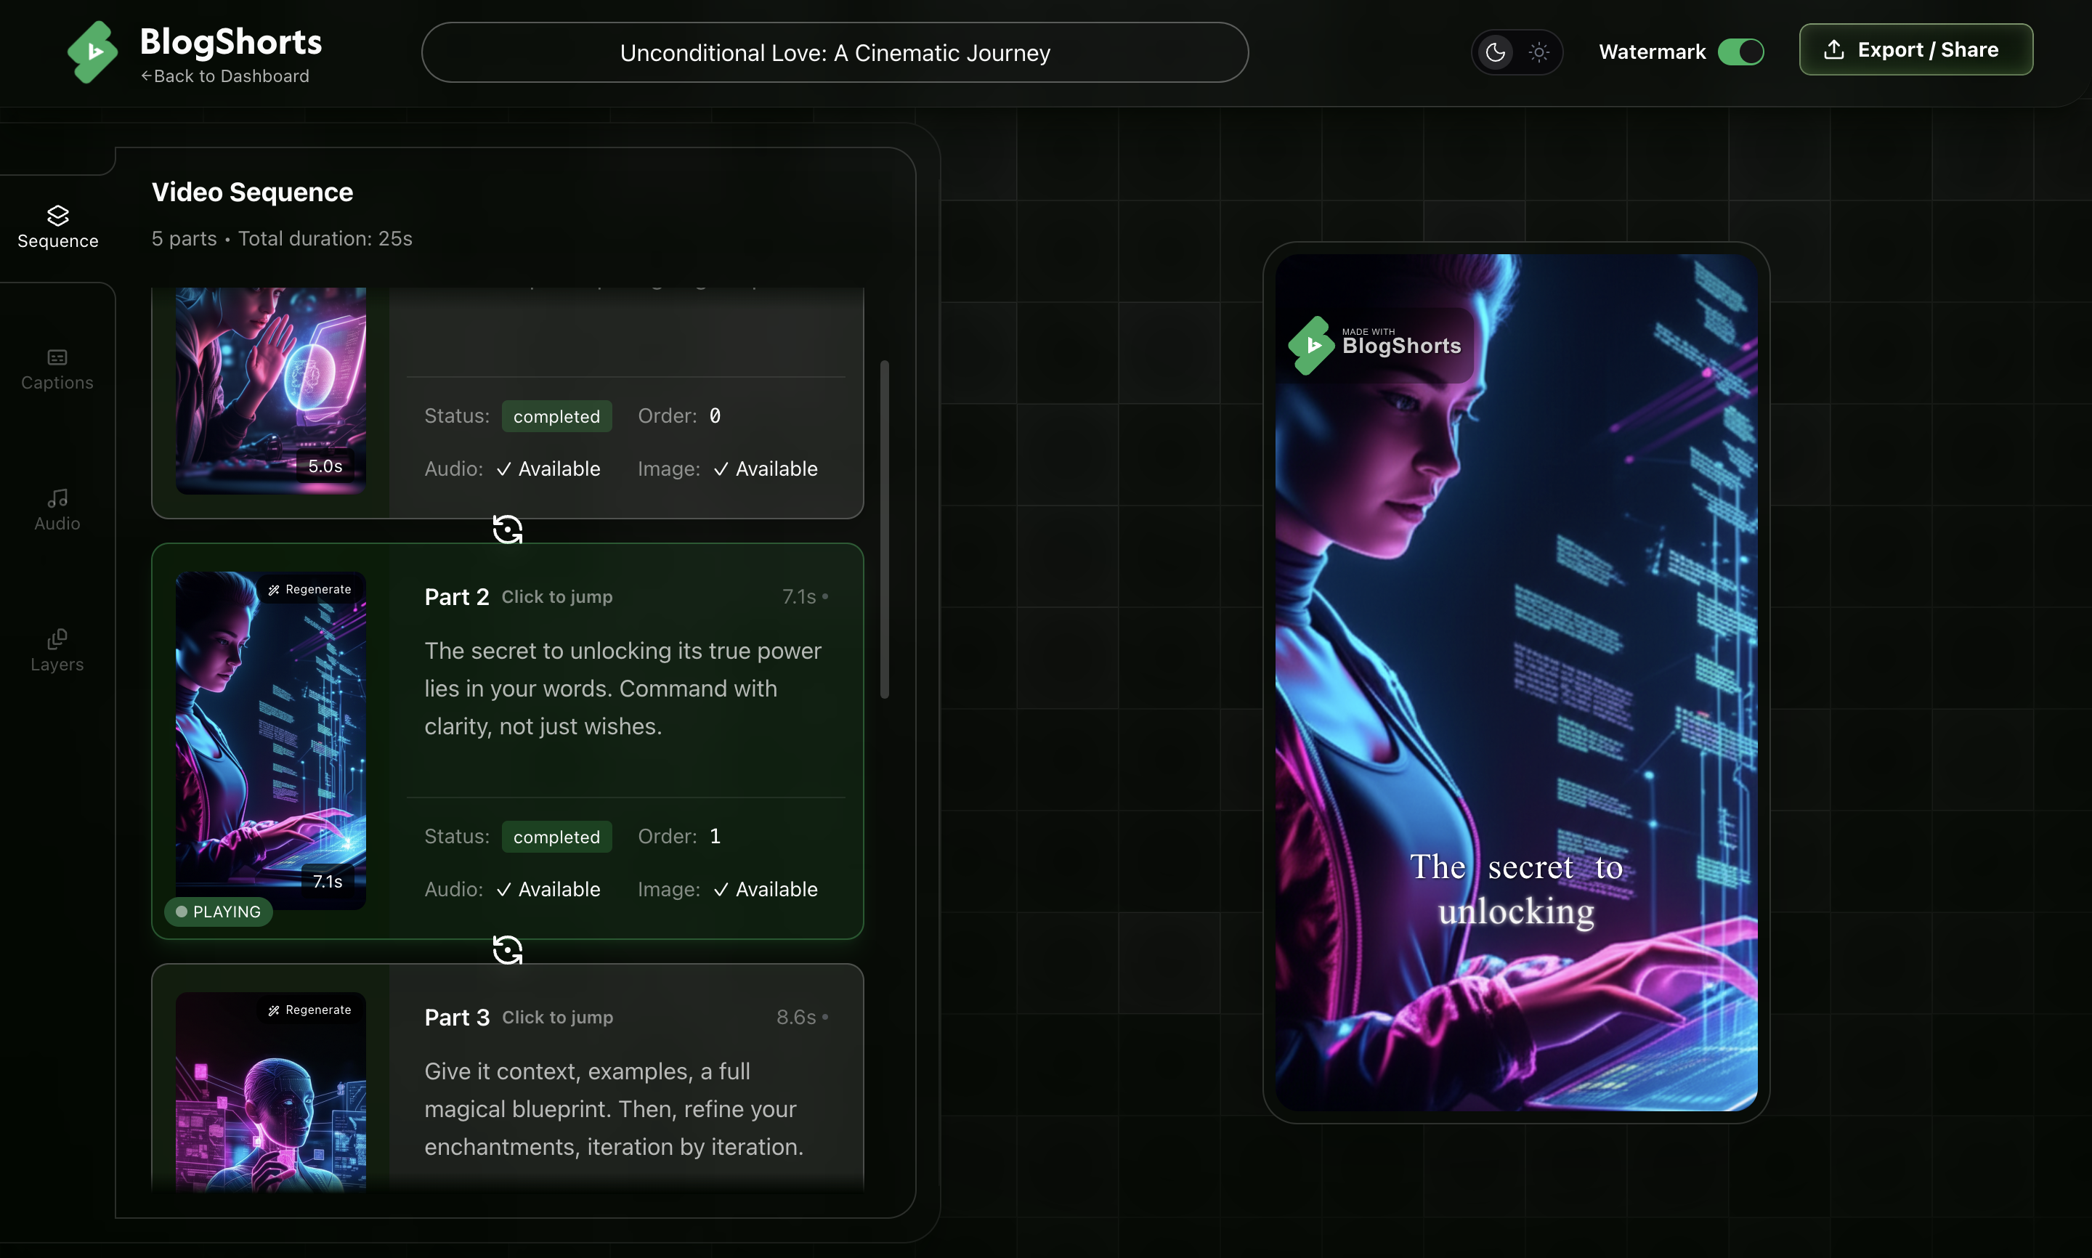
Task: Click the Video Sequence heading
Action: 252,192
